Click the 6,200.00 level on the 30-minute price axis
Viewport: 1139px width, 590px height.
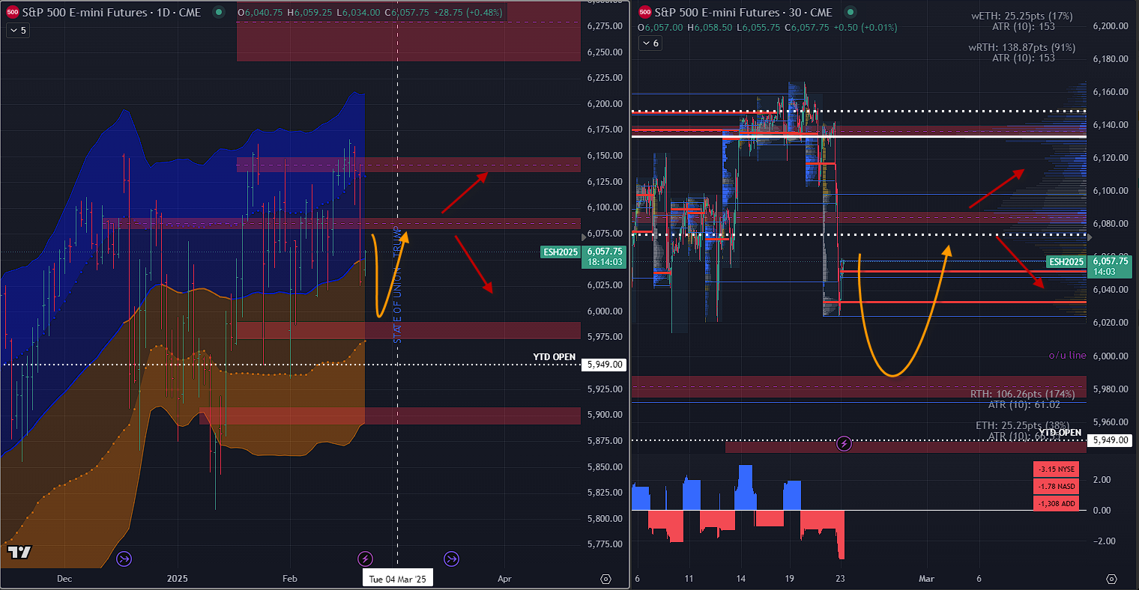pyautogui.click(x=1111, y=26)
